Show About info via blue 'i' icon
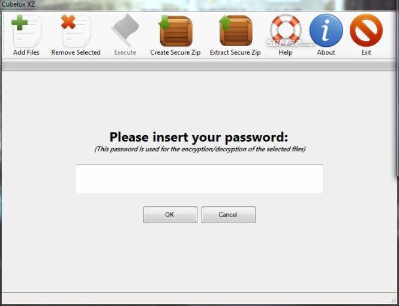Image resolution: width=399 pixels, height=306 pixels. point(326,31)
